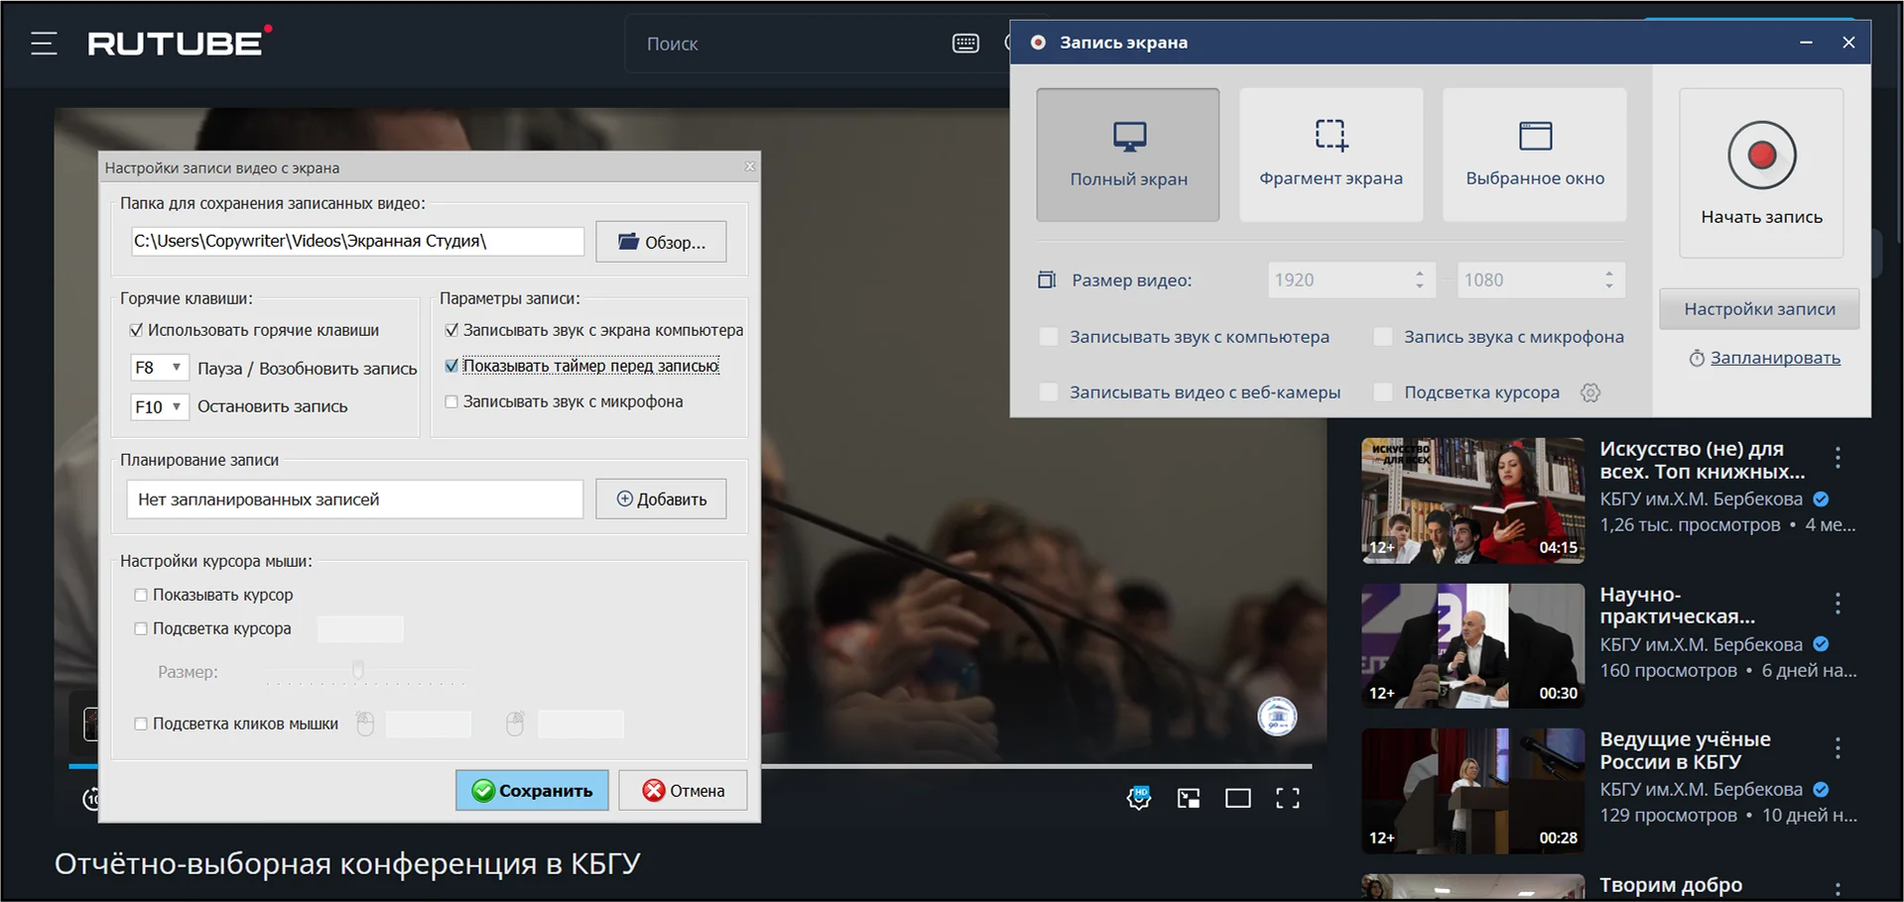Image resolution: width=1904 pixels, height=902 pixels.
Task: Select Выбранное окно capture mode
Action: [1535, 155]
